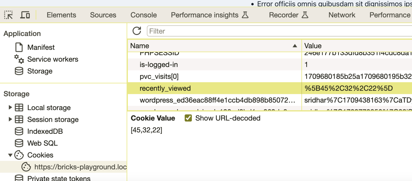
Task: Open the Network tab
Action: pyautogui.click(x=342, y=15)
